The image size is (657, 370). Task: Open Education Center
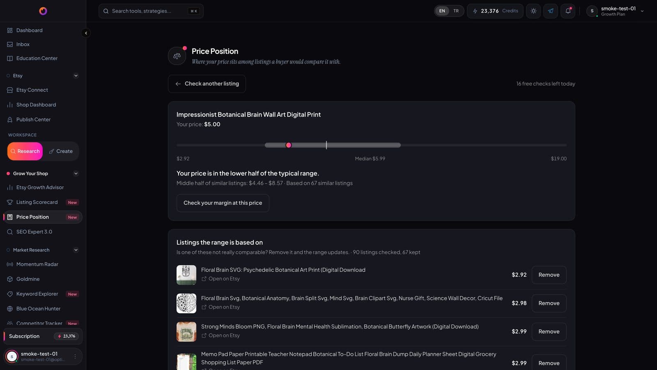(43, 58)
